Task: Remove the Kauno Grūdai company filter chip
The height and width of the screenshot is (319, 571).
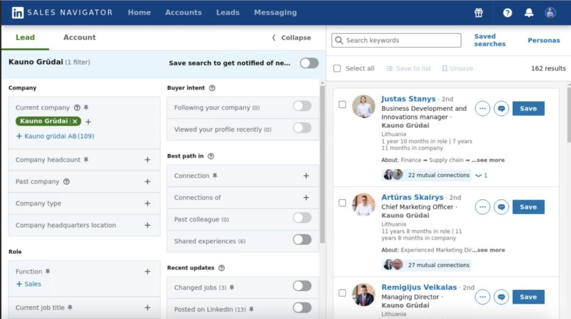Action: click(x=75, y=121)
